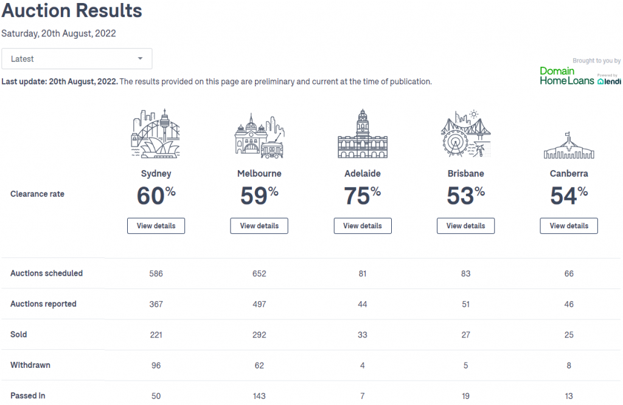623x405 pixels.
Task: View details for Adelaide auctions
Action: (x=363, y=226)
